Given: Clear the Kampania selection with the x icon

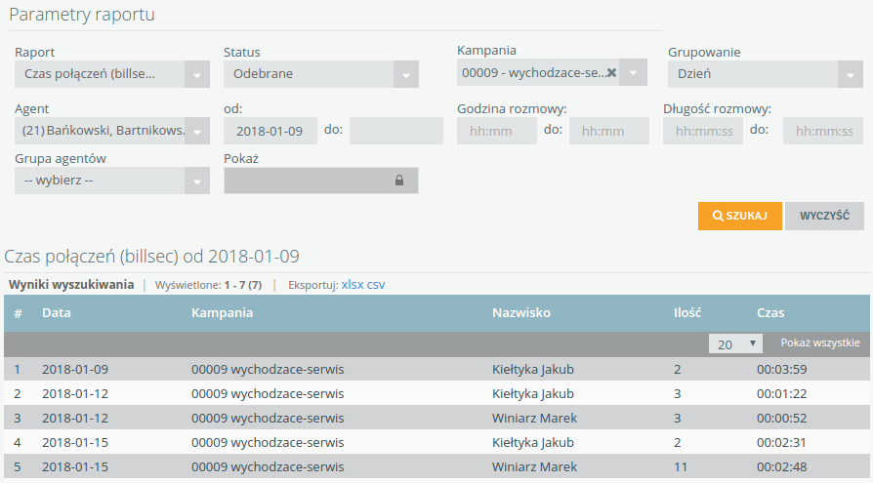Looking at the screenshot, I should [611, 73].
